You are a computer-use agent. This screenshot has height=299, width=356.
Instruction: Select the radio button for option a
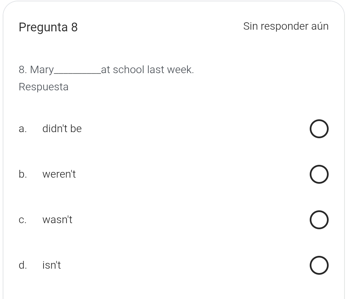click(x=319, y=128)
